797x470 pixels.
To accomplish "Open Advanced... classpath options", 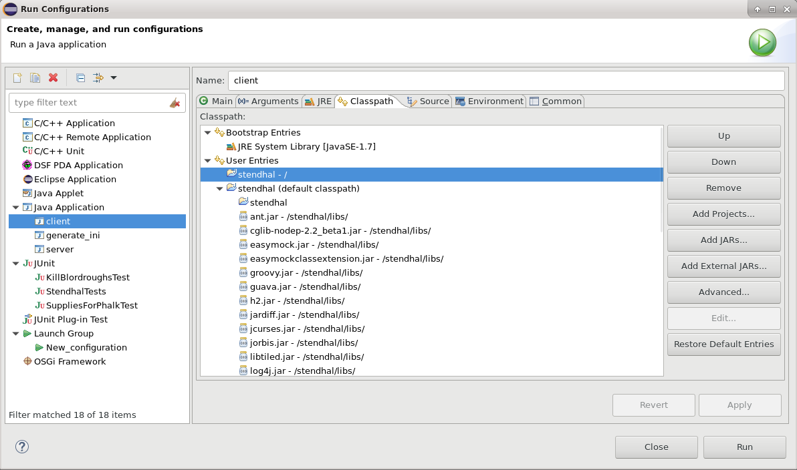I will pos(724,292).
